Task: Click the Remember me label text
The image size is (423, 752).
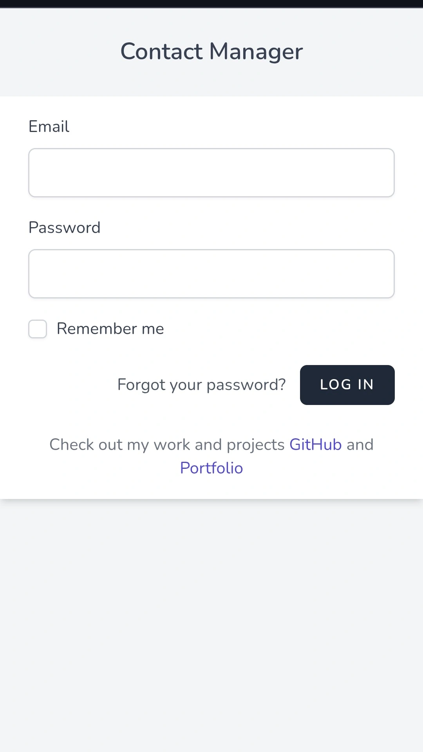Action: [x=110, y=329]
